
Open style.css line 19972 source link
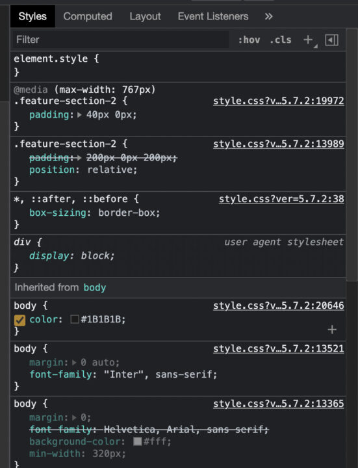pyautogui.click(x=278, y=101)
